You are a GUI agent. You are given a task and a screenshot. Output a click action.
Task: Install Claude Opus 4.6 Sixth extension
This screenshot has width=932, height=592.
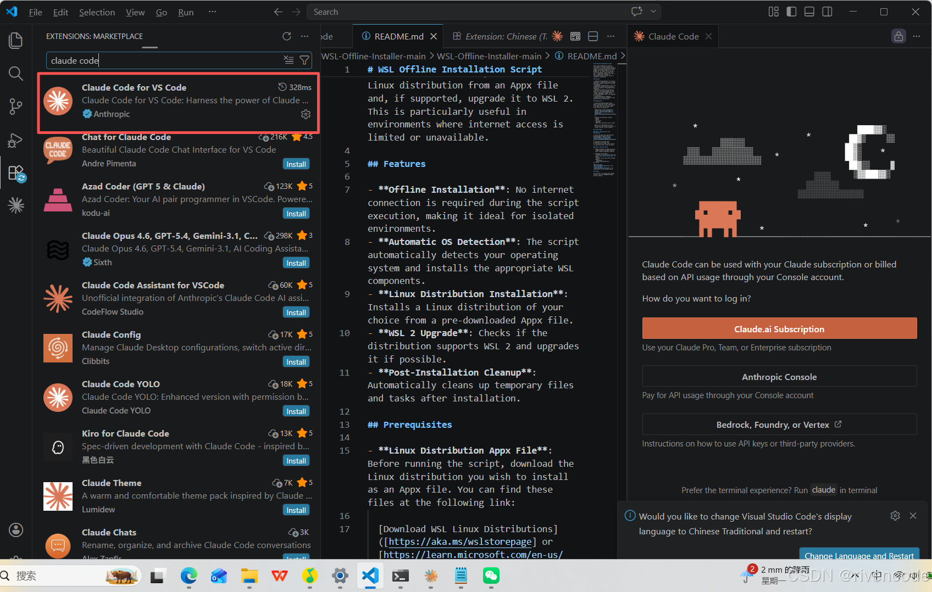click(x=296, y=263)
